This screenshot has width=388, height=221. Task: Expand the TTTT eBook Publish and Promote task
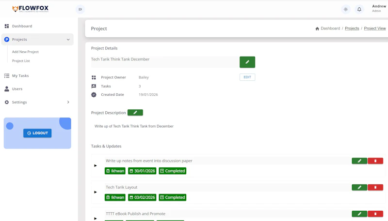pos(96,218)
